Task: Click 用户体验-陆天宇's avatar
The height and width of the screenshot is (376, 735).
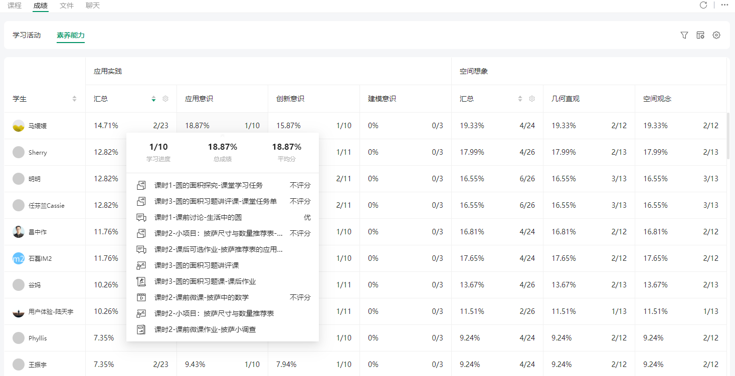Action: point(19,311)
